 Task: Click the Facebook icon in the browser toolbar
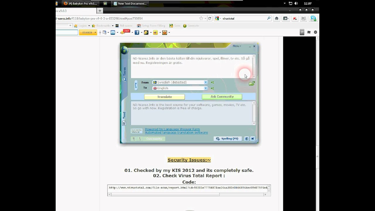137,33
